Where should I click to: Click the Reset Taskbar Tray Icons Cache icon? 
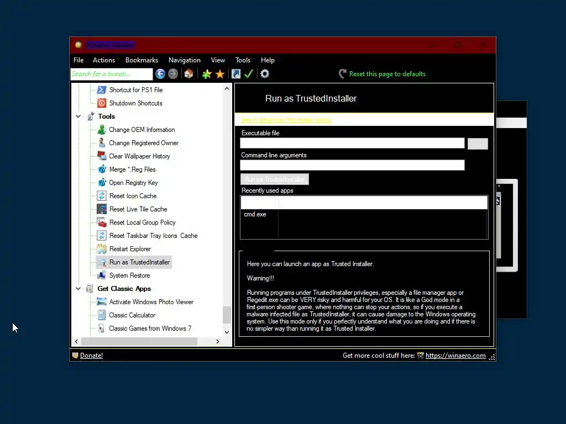102,235
